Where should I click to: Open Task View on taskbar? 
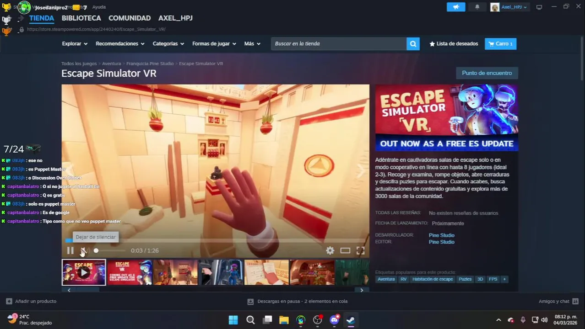tap(267, 320)
